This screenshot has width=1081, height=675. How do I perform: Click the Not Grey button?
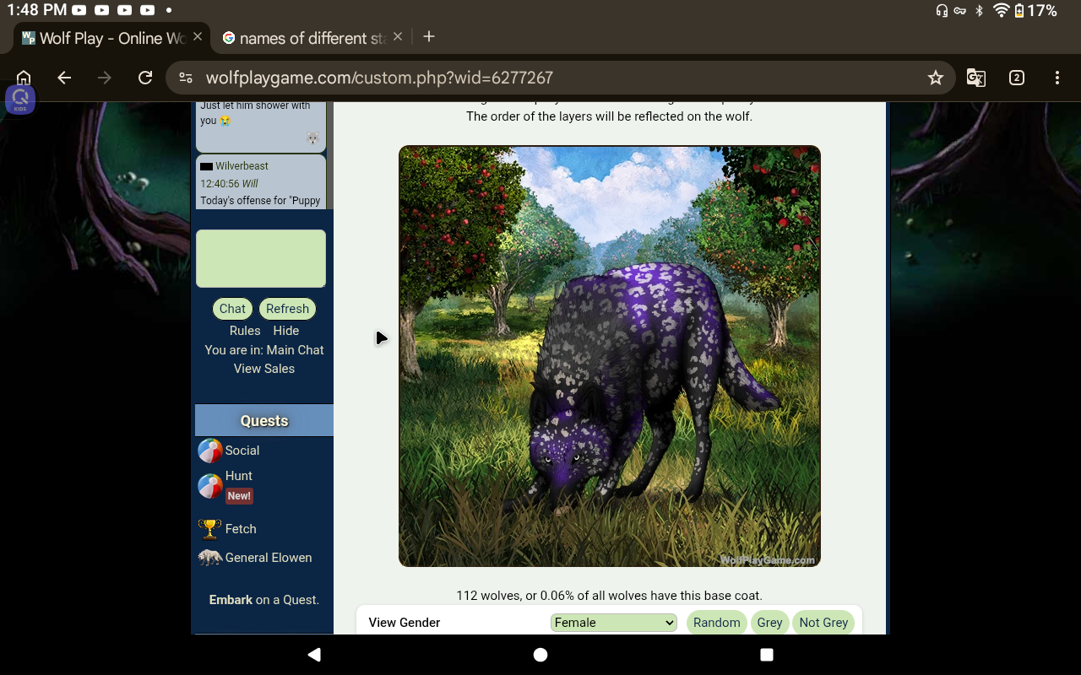click(823, 623)
